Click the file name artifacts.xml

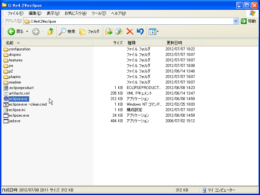(19, 93)
